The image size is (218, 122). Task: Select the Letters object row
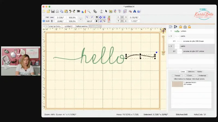[191, 31]
